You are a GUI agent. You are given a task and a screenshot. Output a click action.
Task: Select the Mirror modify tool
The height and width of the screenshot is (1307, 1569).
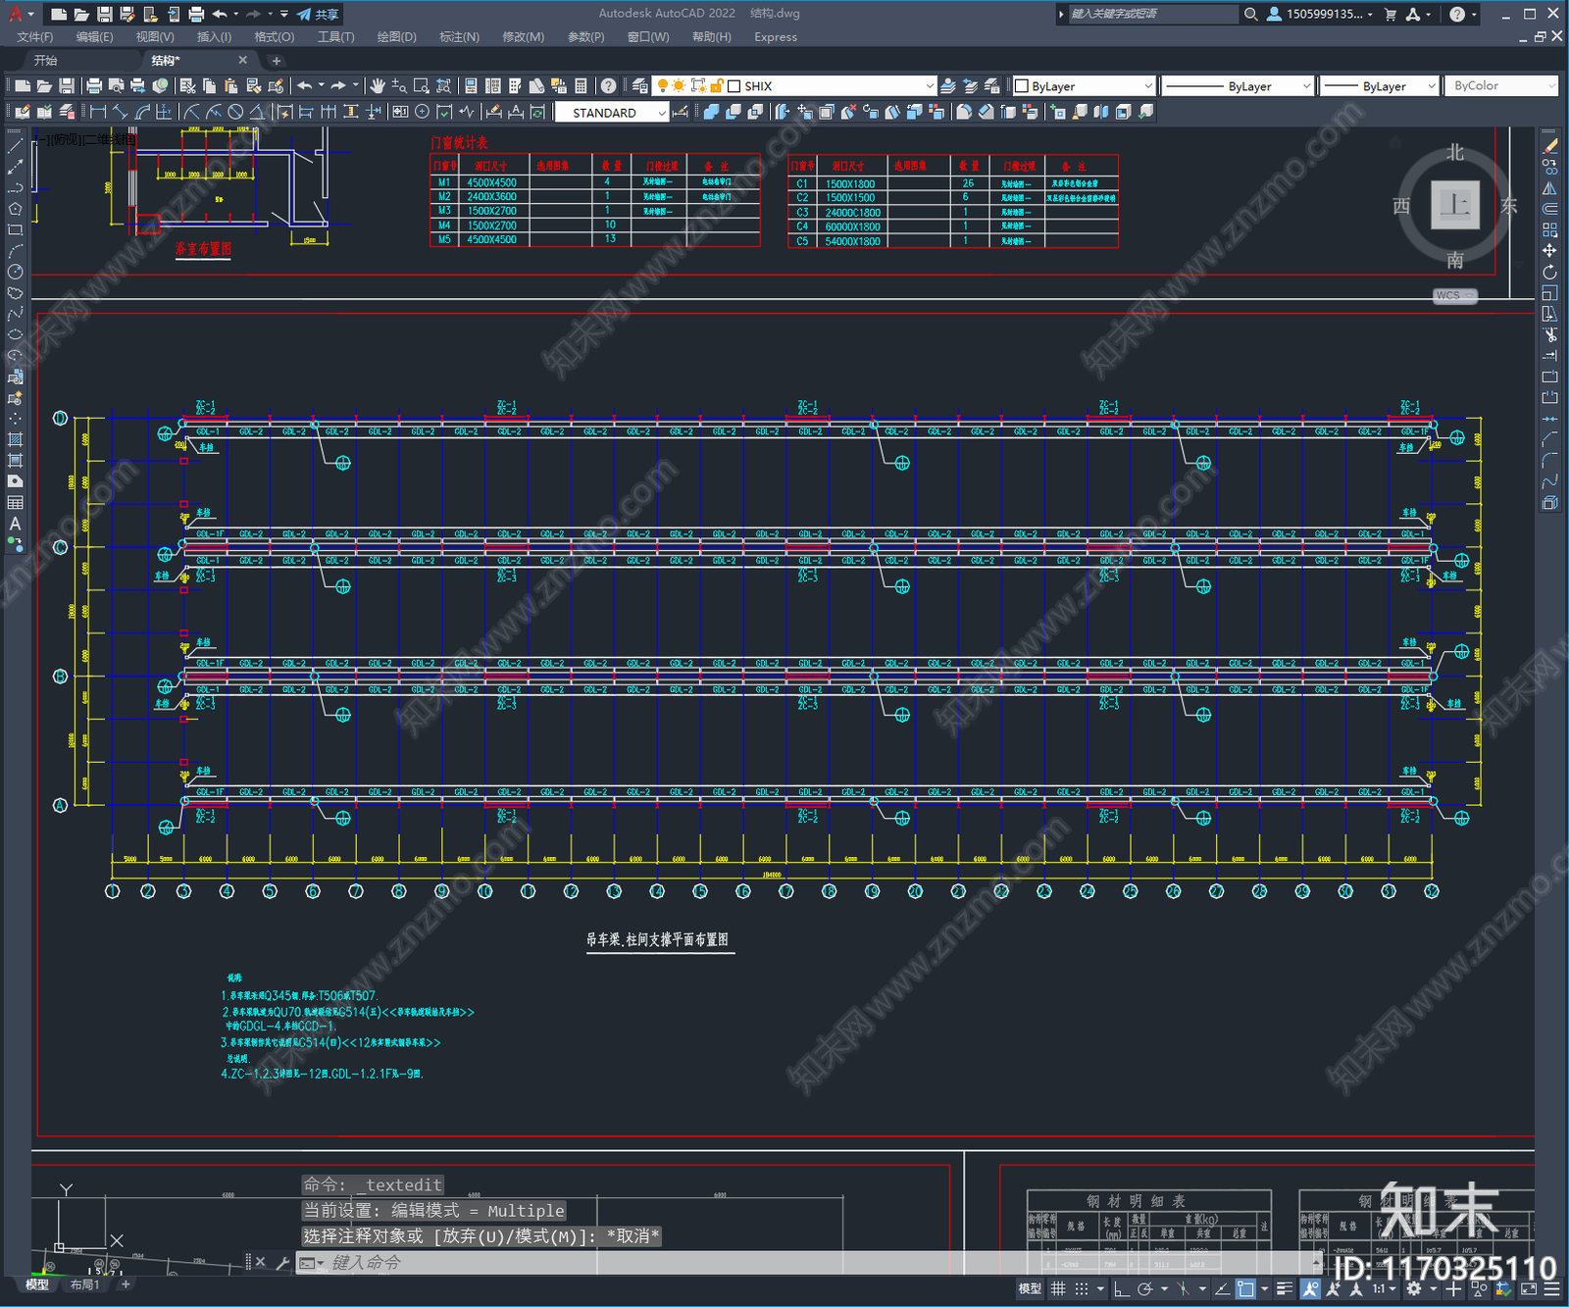click(1549, 188)
